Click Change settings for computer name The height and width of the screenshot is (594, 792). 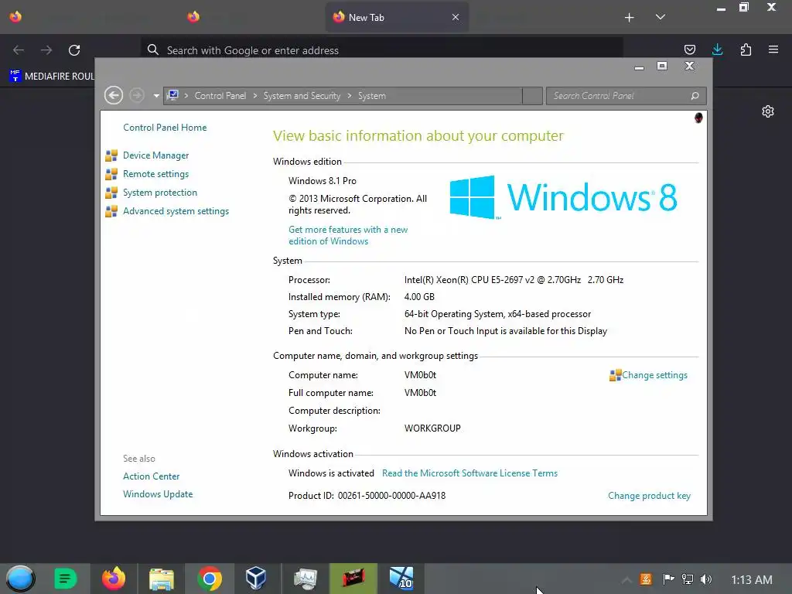coord(654,375)
